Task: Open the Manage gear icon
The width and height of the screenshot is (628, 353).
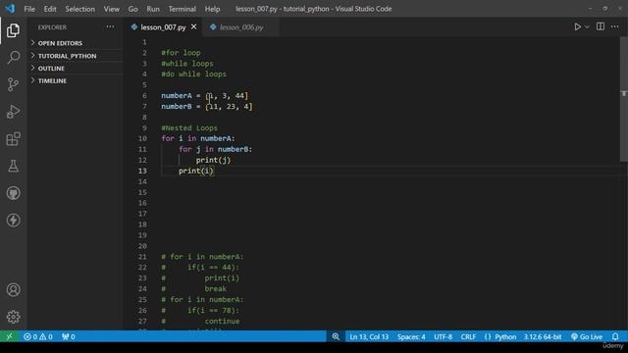Action: pos(13,317)
